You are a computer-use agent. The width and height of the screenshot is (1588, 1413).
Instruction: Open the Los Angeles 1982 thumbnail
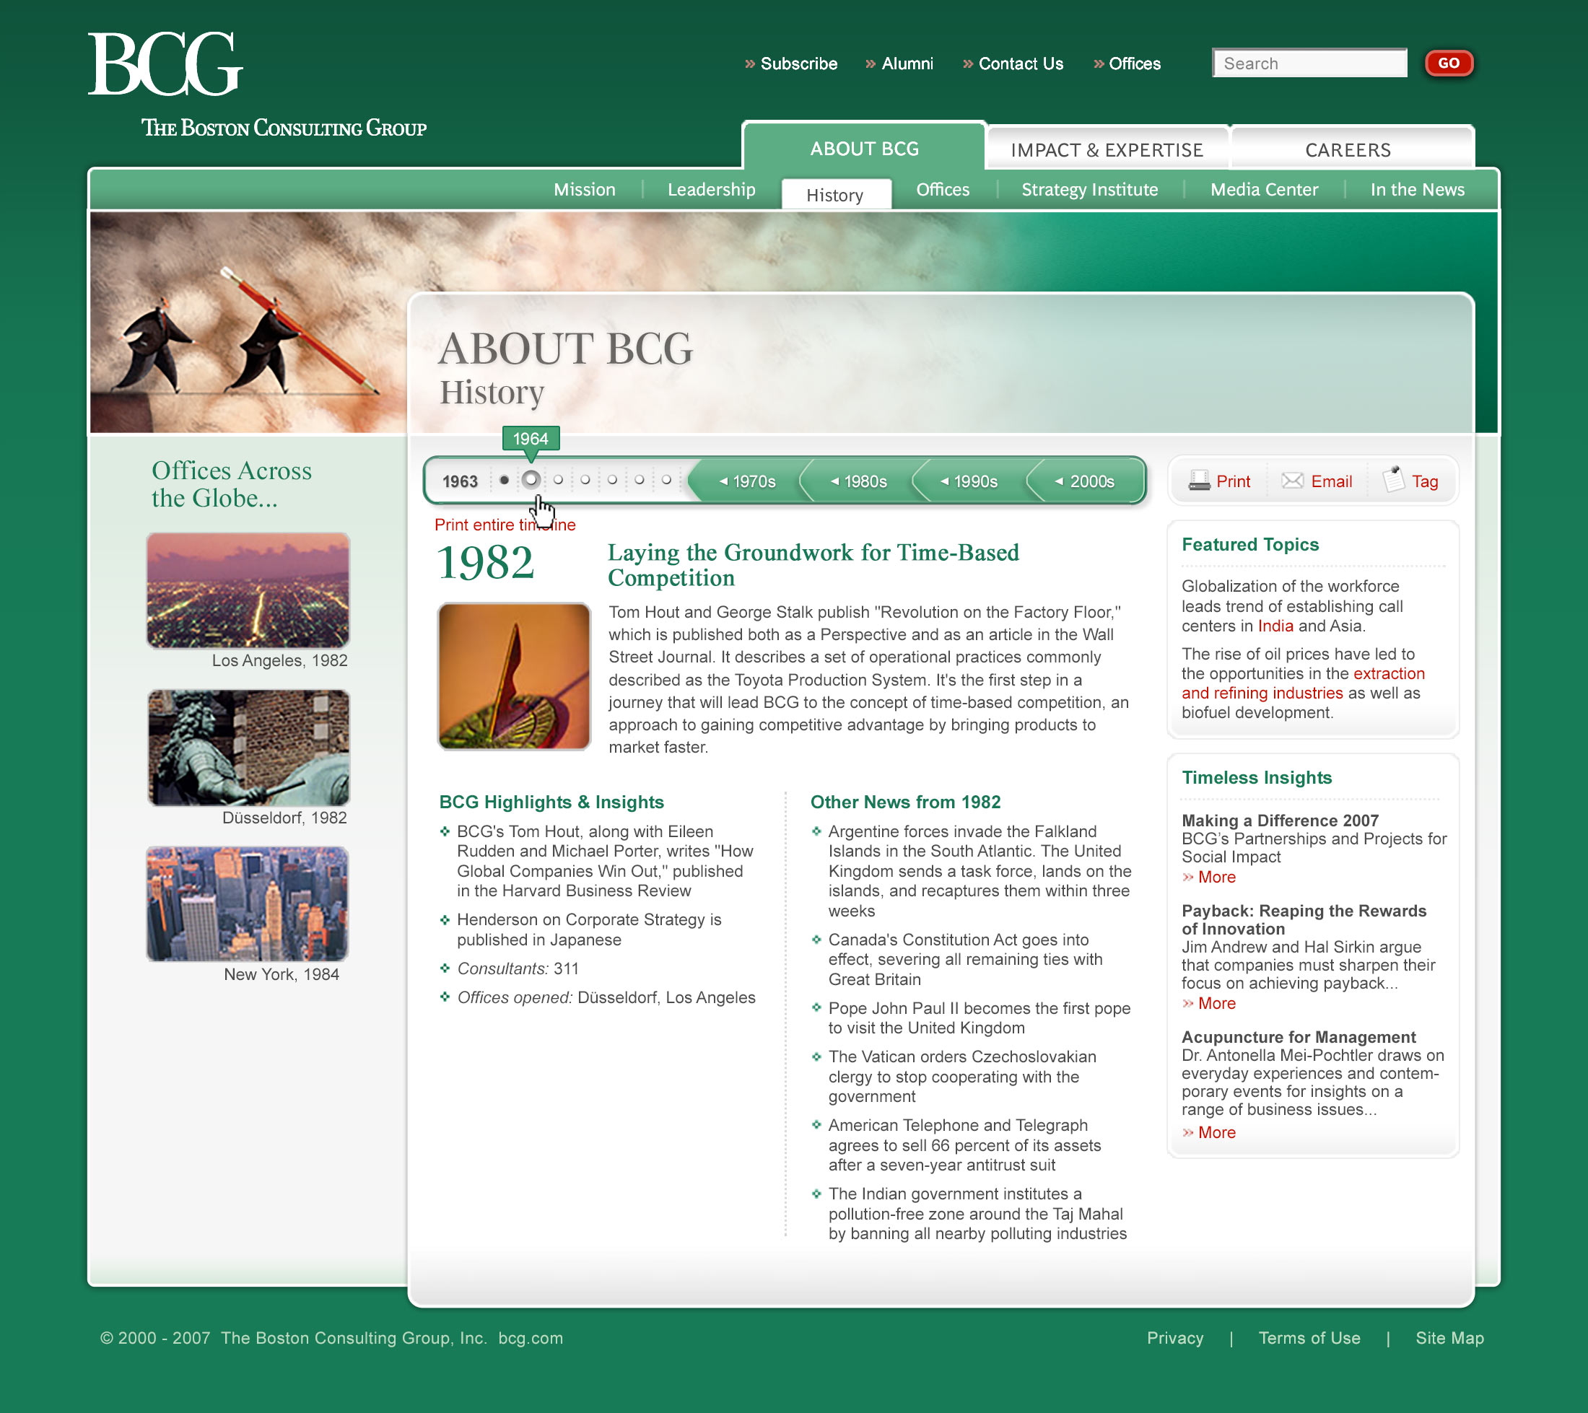[248, 590]
